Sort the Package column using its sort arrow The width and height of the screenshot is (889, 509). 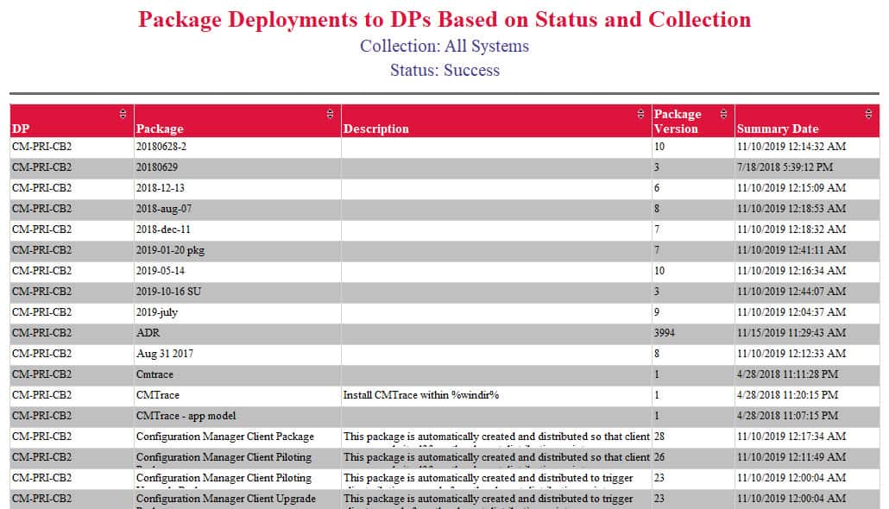[x=330, y=113]
